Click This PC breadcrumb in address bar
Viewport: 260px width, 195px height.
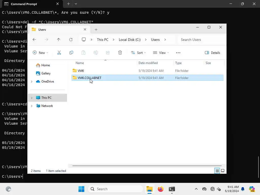103,40
